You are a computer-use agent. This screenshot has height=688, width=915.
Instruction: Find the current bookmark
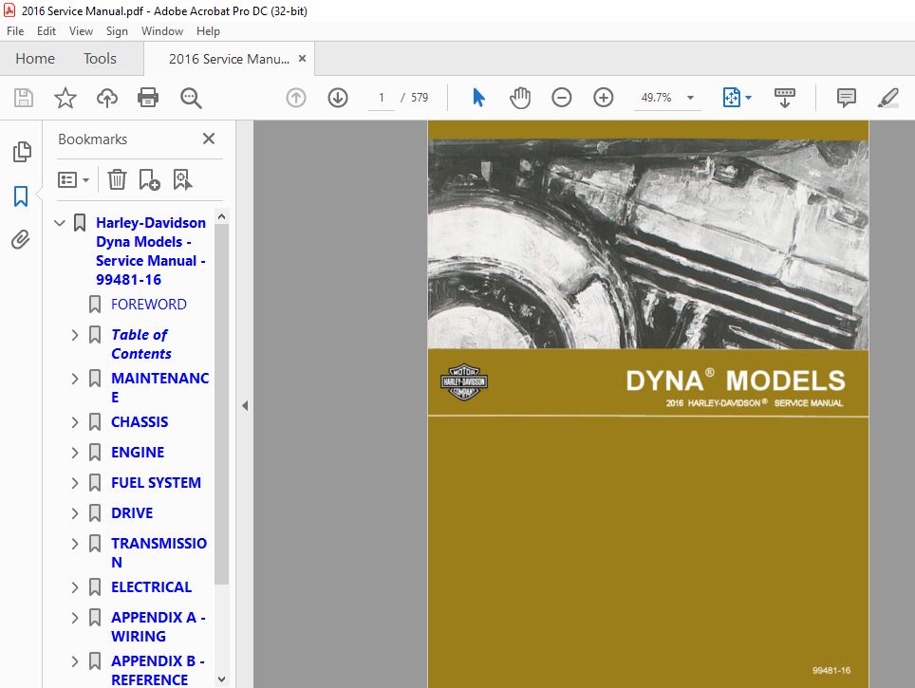click(182, 179)
